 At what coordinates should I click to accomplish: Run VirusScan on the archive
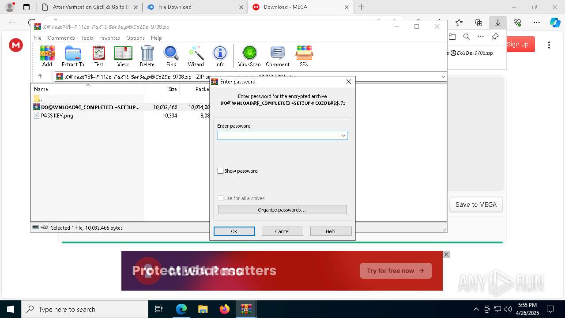(x=249, y=56)
